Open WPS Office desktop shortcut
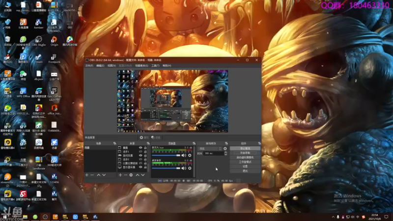 point(23,93)
